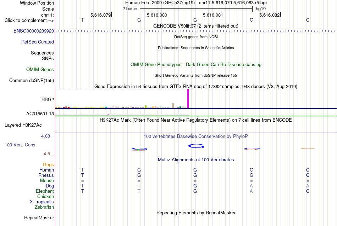Screen dimensions: 337x226
Task: Click the SNPs track label
Action: [48, 58]
